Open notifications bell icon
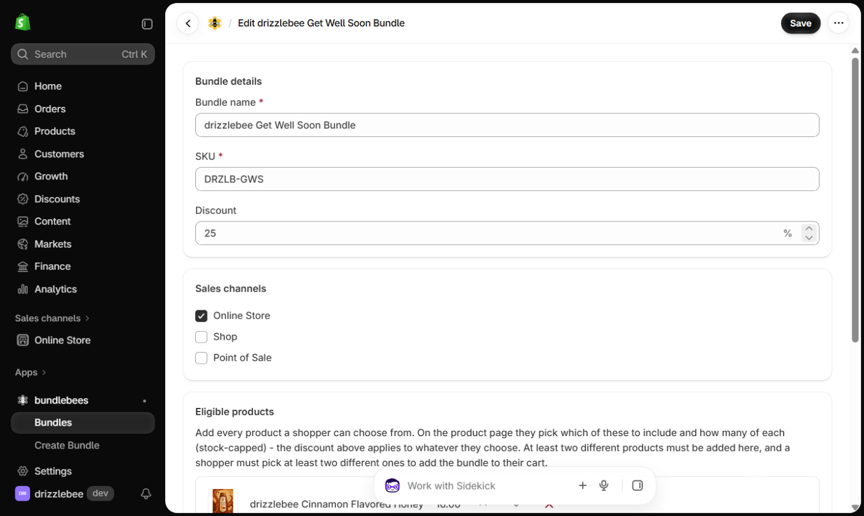Image resolution: width=864 pixels, height=516 pixels. click(146, 493)
